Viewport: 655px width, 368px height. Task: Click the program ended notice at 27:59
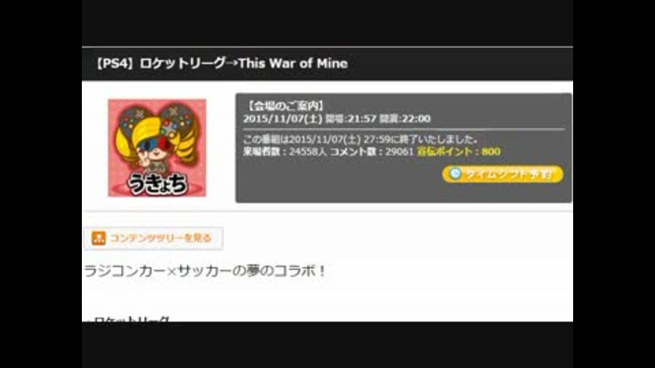click(x=360, y=139)
